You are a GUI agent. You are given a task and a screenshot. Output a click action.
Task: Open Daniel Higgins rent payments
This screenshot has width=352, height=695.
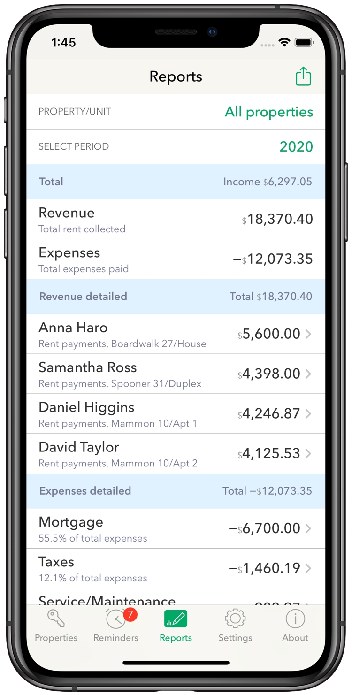pos(176,414)
